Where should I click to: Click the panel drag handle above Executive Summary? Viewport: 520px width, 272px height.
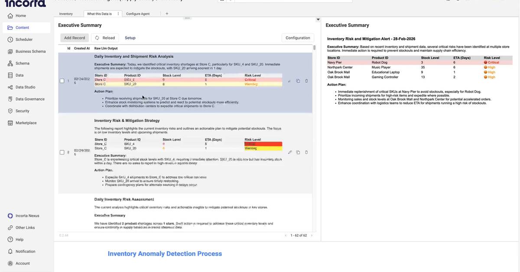pyautogui.click(x=187, y=18)
